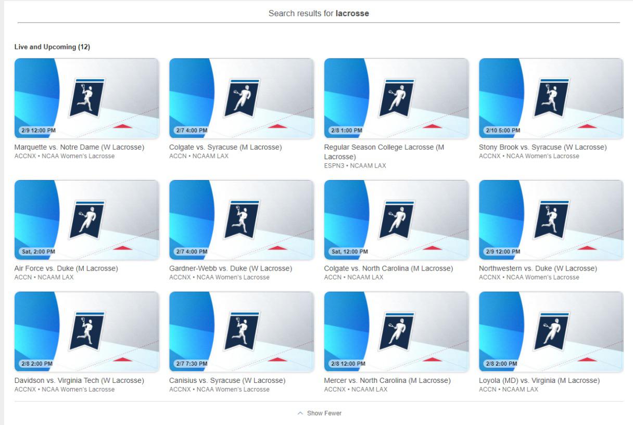Click lacrosse player logo on Stony Brook card
633x425 pixels.
pos(551,98)
